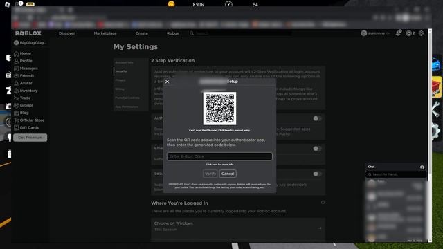The image size is (443, 249).
Task: Focus the Enter 6-digit Code field
Action: 219,156
